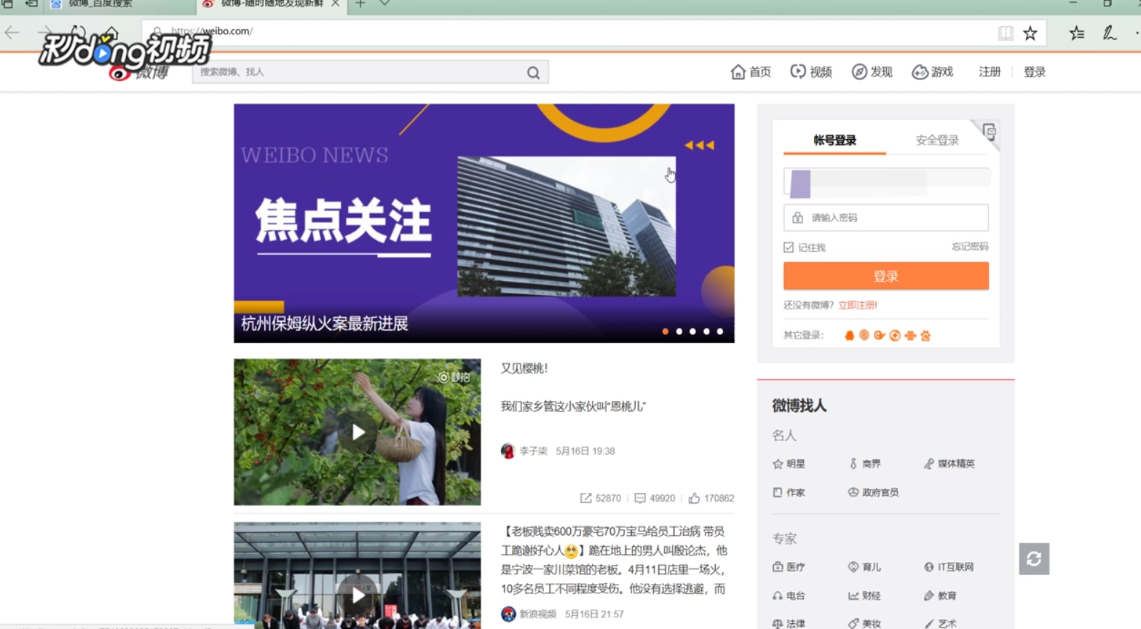Click the account username input field
Screen dimensions: 1141x629
click(886, 182)
